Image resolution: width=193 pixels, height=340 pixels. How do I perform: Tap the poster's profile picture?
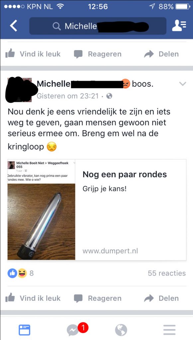20,90
